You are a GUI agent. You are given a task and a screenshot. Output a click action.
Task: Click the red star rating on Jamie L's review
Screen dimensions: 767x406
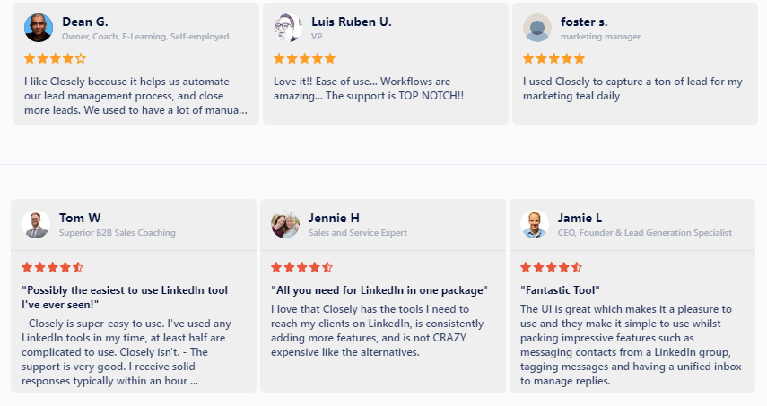[552, 267]
